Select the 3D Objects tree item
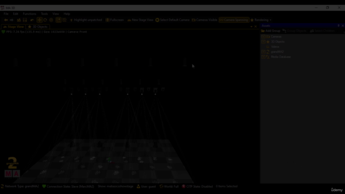The image size is (345, 194). [x=278, y=42]
